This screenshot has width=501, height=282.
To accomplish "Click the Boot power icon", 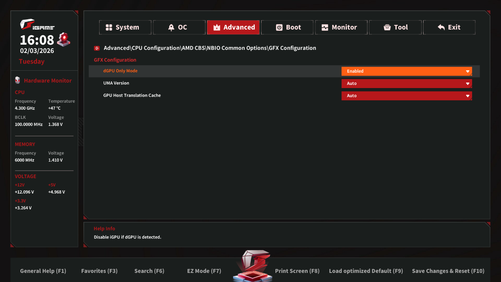I will coord(279,27).
